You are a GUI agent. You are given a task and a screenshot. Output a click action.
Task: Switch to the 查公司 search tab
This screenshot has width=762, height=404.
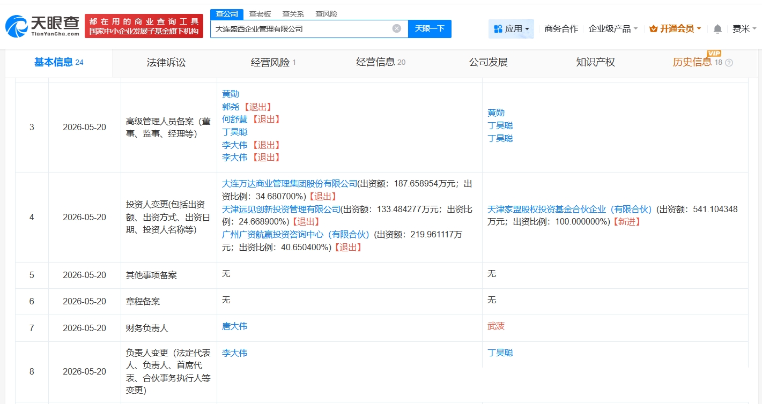pyautogui.click(x=226, y=14)
